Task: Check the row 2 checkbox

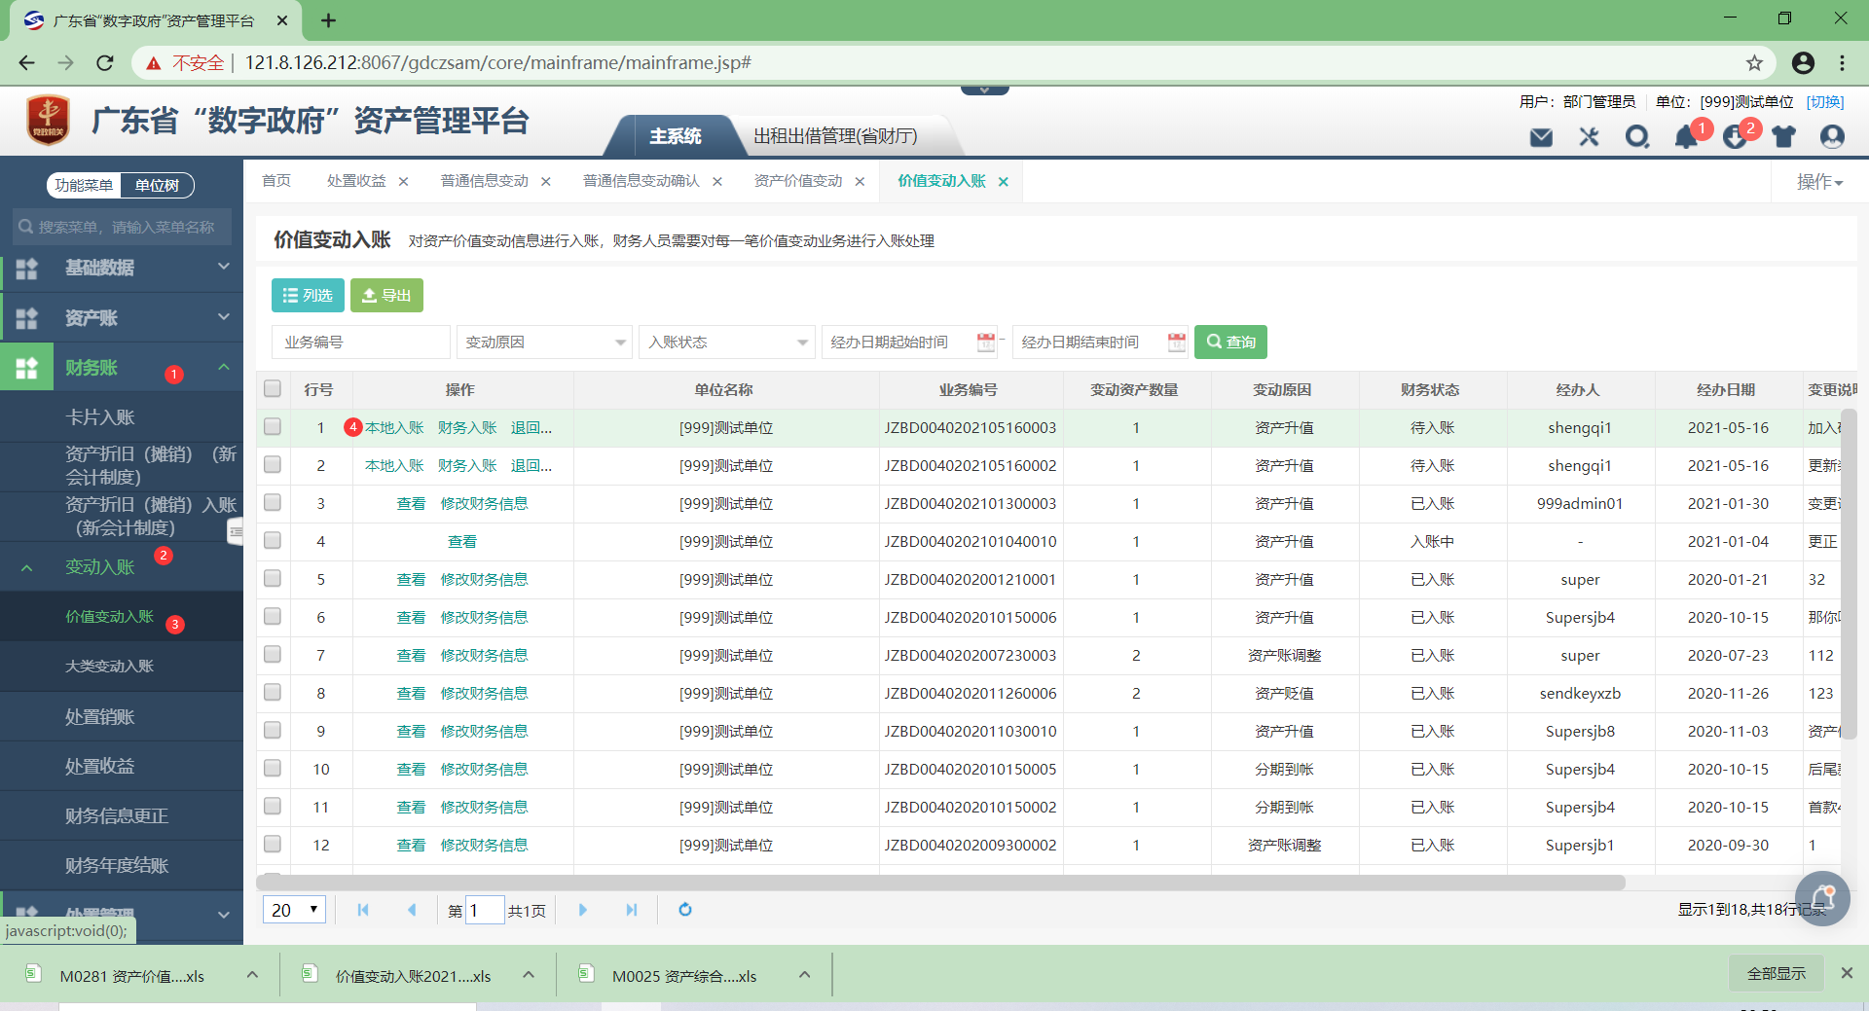Action: tap(273, 465)
